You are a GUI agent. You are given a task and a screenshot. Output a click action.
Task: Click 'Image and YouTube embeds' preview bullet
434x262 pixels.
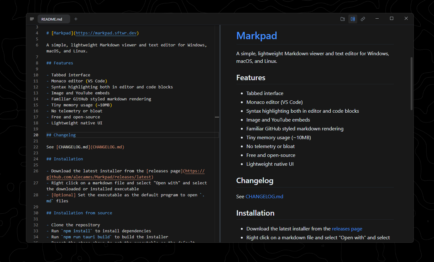click(x=278, y=120)
